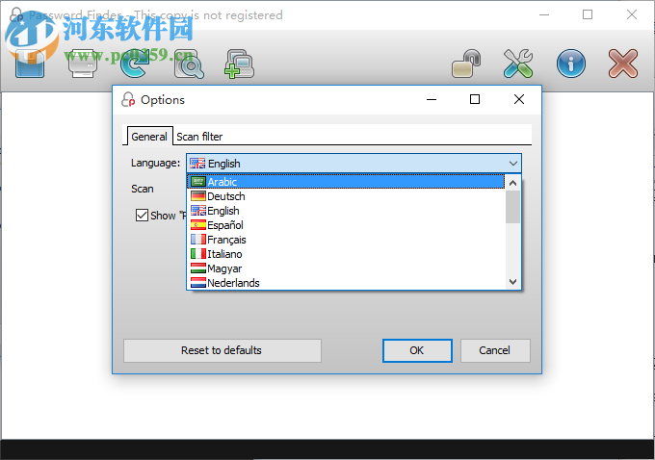Click the Print toolbar icon

(83, 64)
